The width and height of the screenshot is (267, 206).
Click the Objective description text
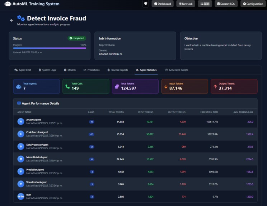[217, 47]
